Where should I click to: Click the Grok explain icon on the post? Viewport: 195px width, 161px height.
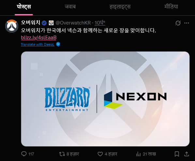(178, 23)
